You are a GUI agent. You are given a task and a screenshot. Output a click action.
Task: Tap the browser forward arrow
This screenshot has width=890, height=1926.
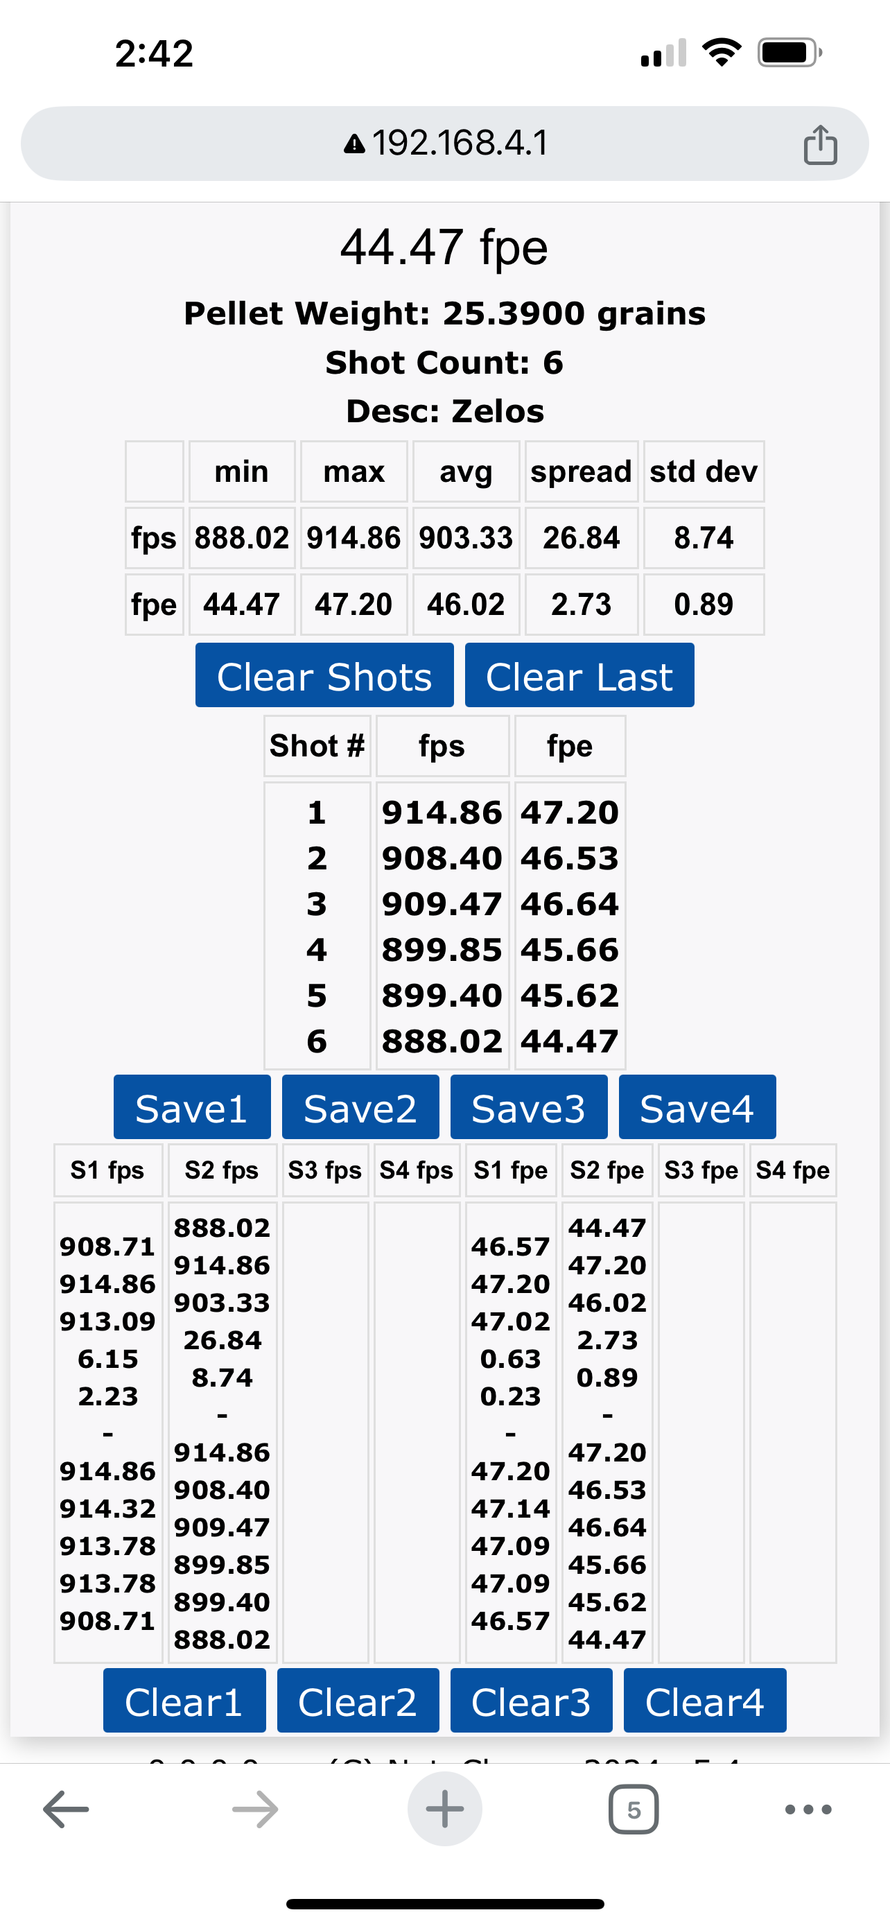click(255, 1810)
